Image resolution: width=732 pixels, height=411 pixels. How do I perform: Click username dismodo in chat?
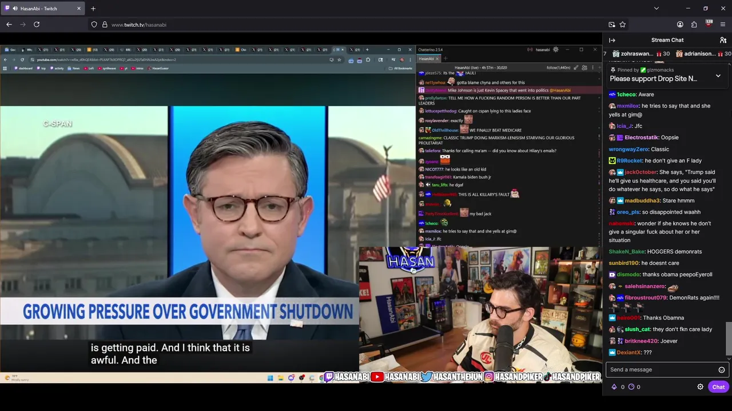tap(628, 275)
